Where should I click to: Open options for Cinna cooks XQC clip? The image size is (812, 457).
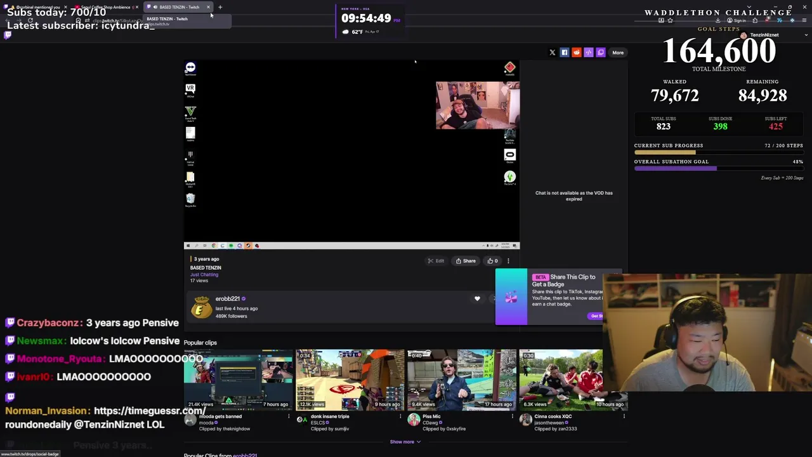(624, 417)
